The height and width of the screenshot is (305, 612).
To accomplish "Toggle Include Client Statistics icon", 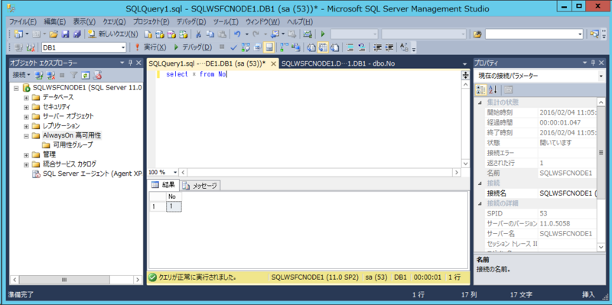I will click(296, 47).
